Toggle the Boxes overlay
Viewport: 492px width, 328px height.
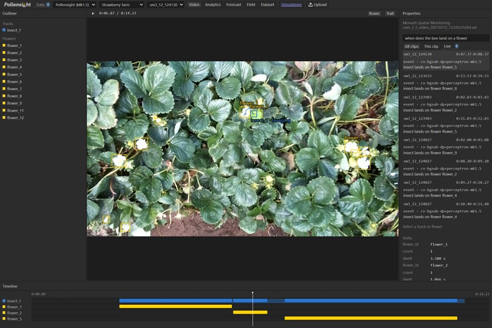(374, 13)
